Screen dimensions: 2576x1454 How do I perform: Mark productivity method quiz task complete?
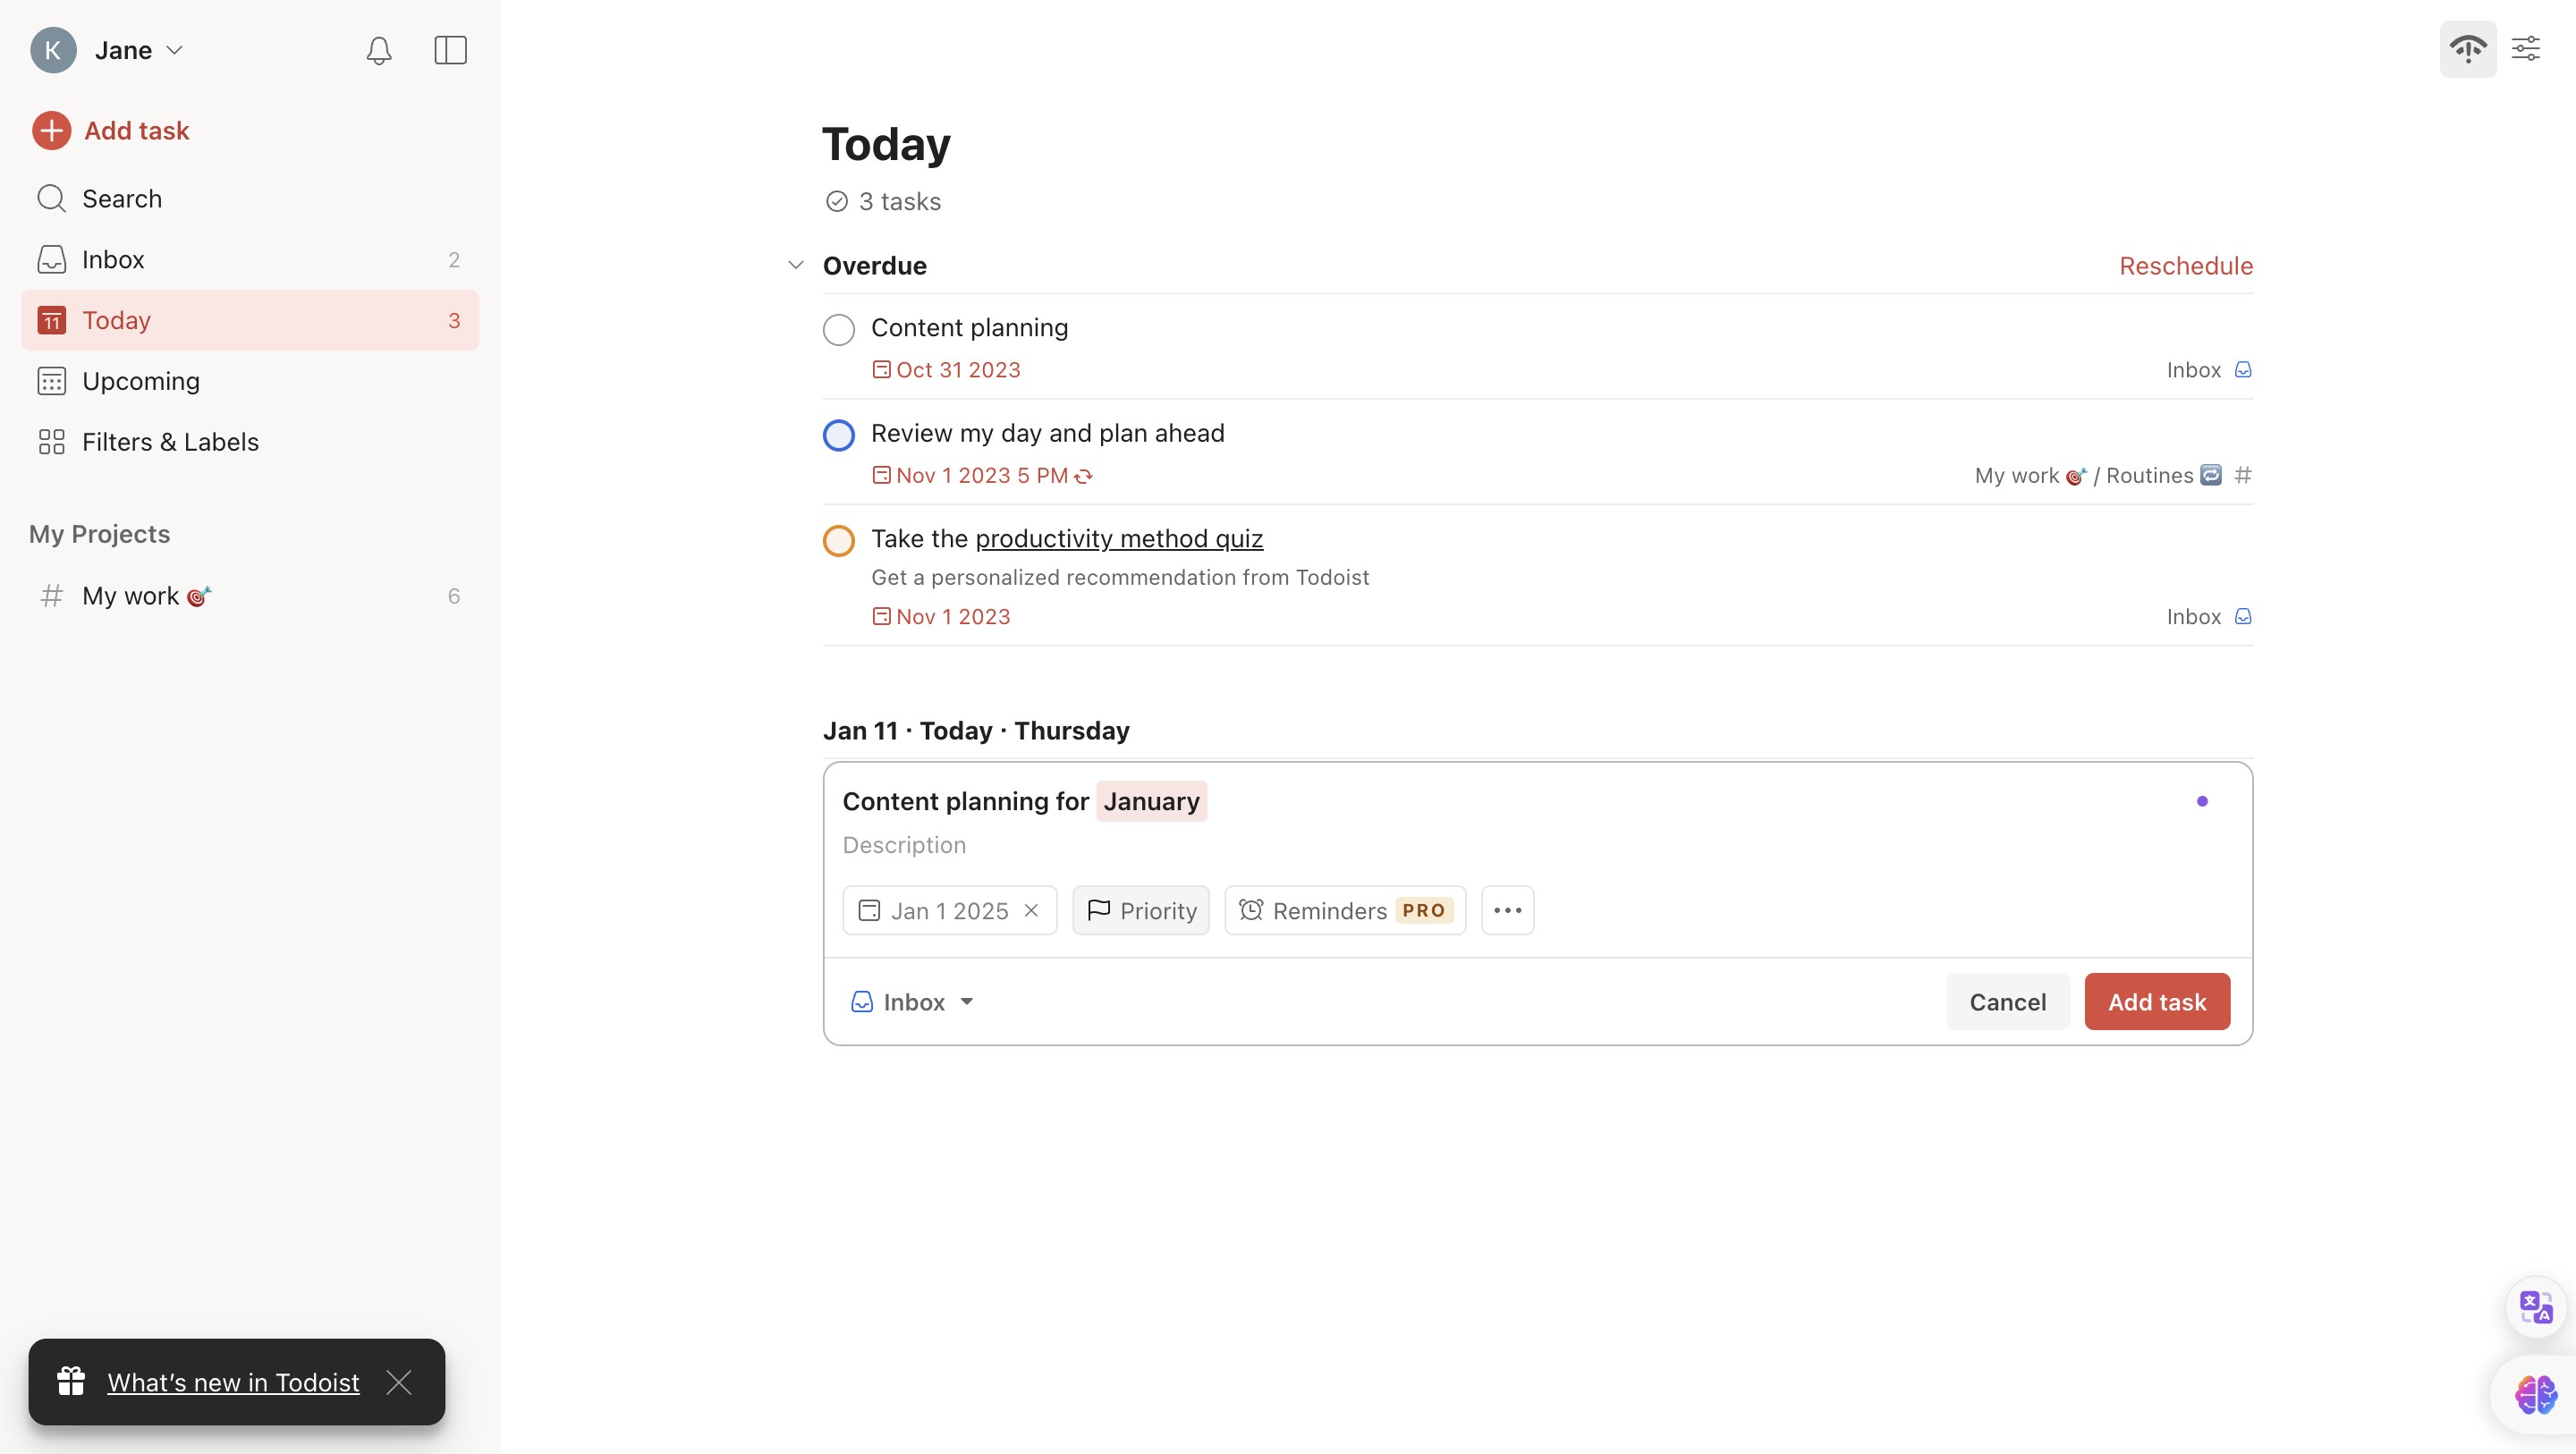(x=838, y=540)
